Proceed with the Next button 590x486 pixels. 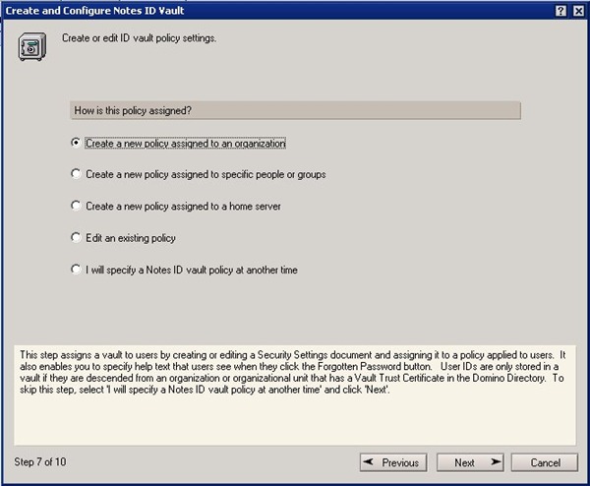coord(471,462)
